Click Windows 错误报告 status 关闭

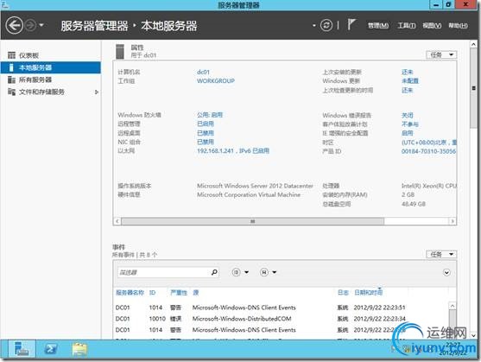coord(408,115)
